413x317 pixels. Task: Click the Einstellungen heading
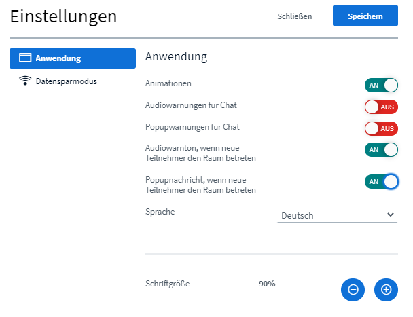[x=63, y=17]
